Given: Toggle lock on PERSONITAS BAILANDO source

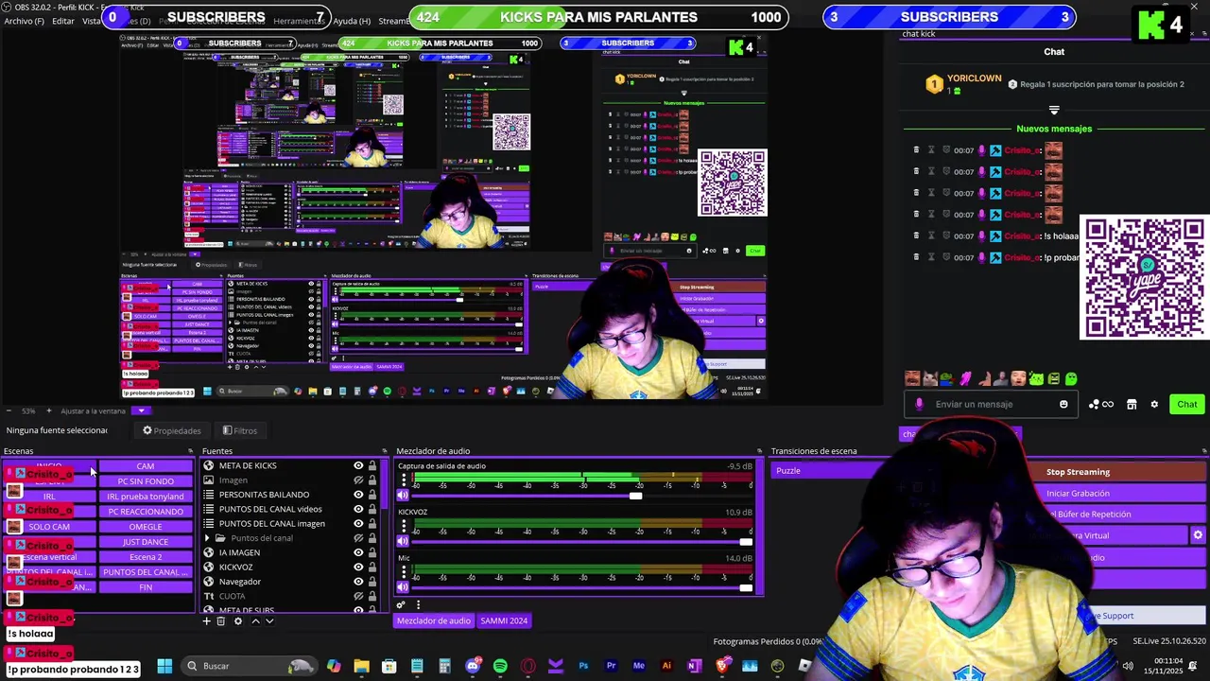Looking at the screenshot, I should click(x=372, y=495).
